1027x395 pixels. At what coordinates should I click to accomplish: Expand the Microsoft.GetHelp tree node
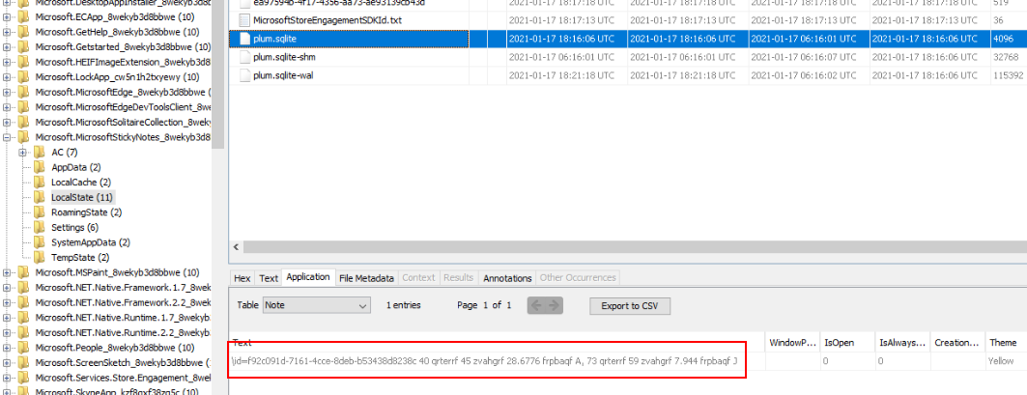[7, 32]
